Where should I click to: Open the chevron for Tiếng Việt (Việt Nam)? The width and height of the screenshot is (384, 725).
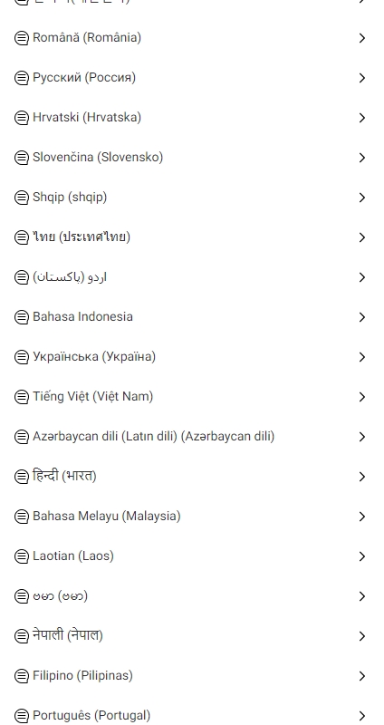[x=362, y=397]
